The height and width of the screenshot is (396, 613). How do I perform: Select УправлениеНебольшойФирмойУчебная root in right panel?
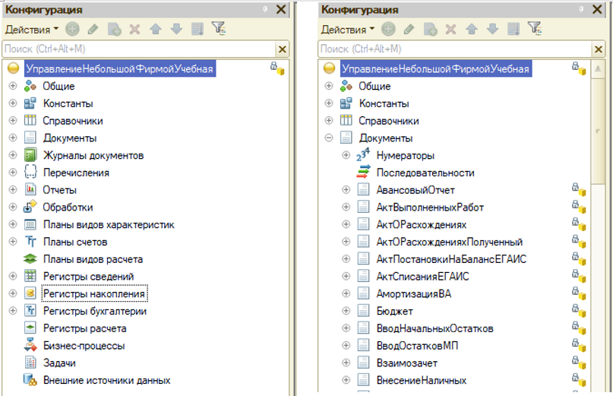click(435, 69)
